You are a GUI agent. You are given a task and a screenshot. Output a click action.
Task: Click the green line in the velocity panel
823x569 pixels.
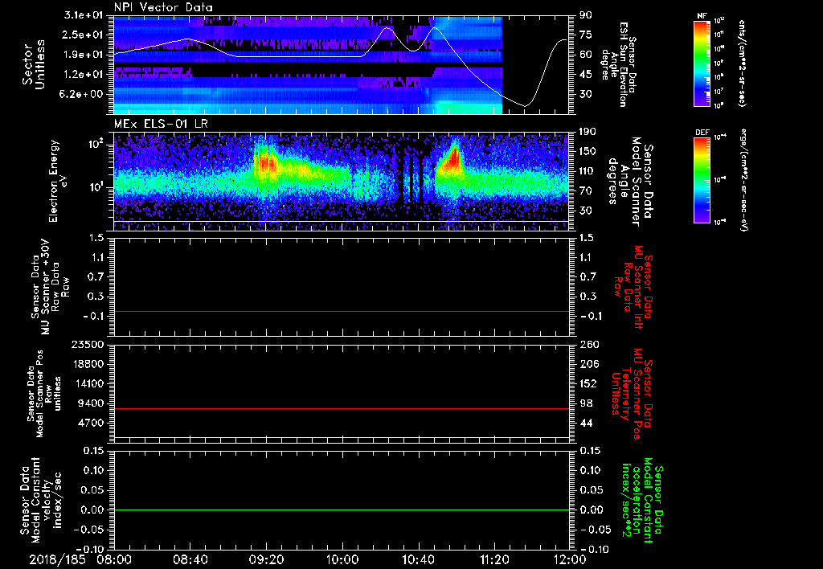(x=342, y=510)
